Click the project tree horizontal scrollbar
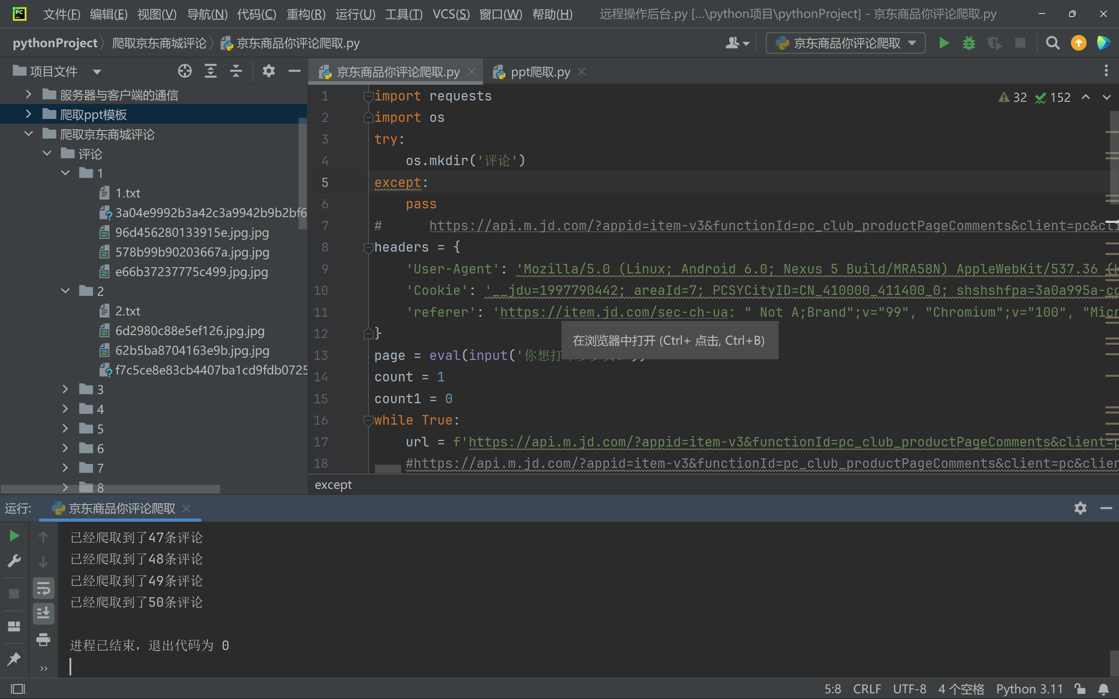This screenshot has width=1119, height=699. tap(110, 489)
